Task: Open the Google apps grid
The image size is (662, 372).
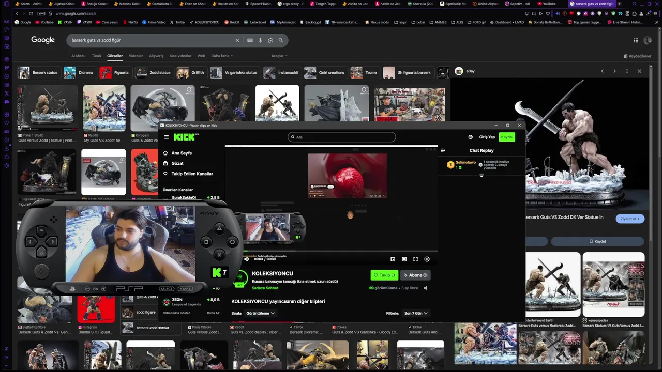Action: click(636, 40)
